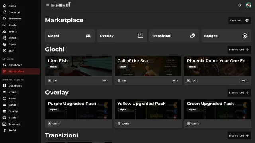The width and height of the screenshot is (255, 143).
Task: Click the Giocatori icon
Action: (4, 12)
